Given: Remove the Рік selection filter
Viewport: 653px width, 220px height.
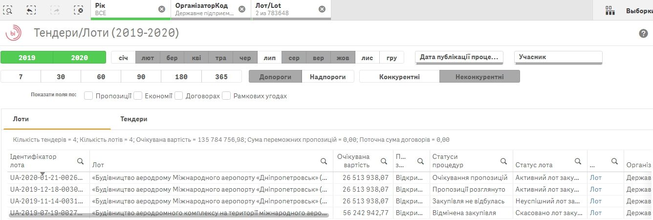Looking at the screenshot, I should pos(162,9).
